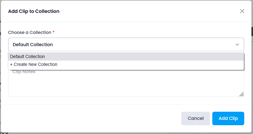Screen dimensions: 253x134
Task: Focus the Clip Notes text area
Action: pyautogui.click(x=126, y=83)
